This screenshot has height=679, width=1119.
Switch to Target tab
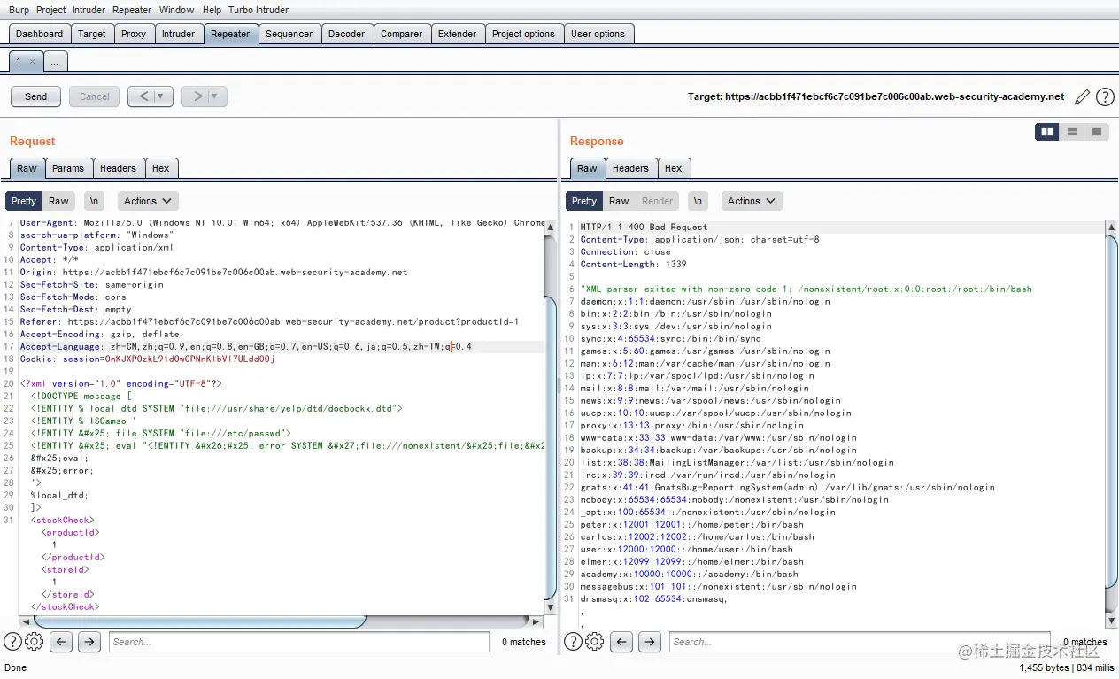pos(92,34)
